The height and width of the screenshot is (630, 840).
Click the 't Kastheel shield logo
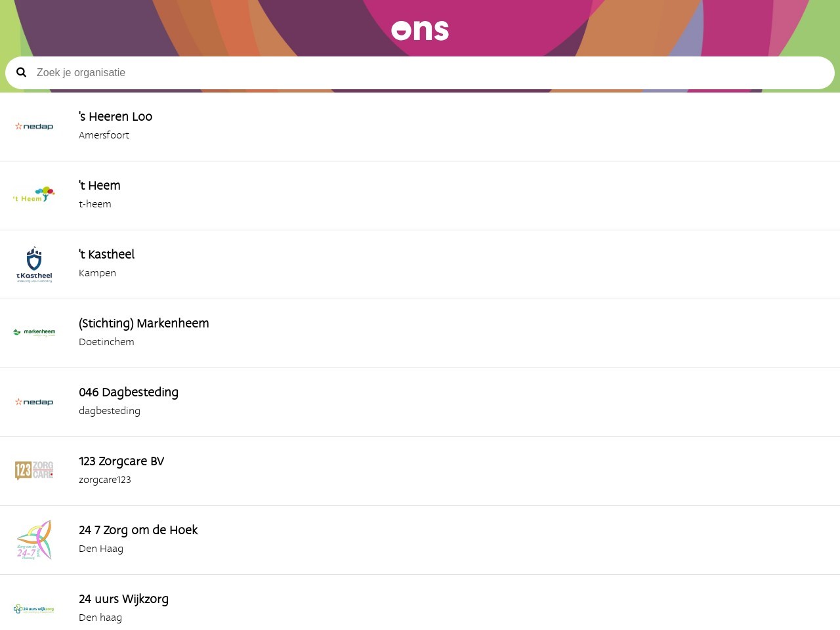[34, 264]
